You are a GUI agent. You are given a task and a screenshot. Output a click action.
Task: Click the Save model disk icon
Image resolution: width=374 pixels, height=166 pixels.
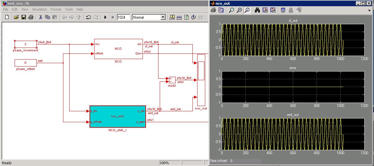tap(24, 17)
